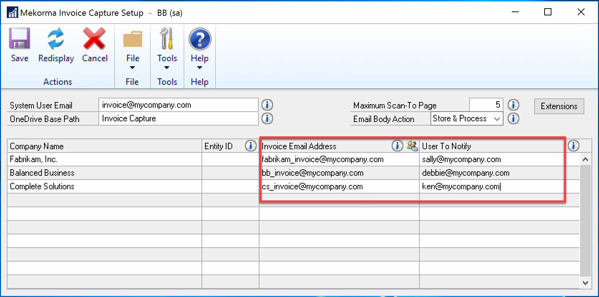
Task: Expand the Email Body Action dropdown
Action: (x=497, y=119)
